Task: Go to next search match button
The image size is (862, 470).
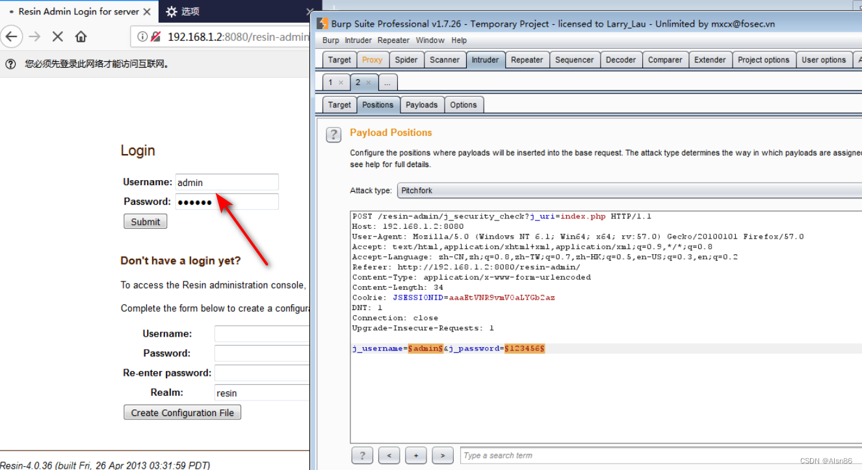Action: pos(443,455)
